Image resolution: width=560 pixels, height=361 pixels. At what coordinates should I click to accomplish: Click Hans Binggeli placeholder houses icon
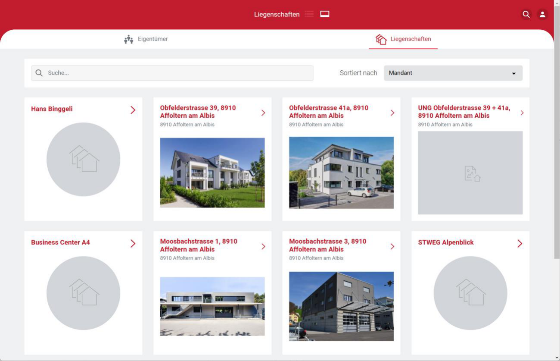tap(84, 159)
